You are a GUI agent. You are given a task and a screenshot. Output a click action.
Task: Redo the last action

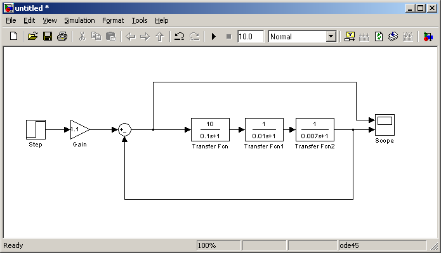click(194, 37)
